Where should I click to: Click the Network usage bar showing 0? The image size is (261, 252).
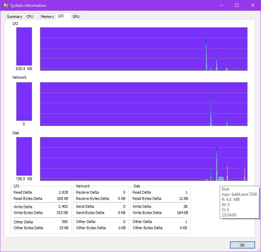click(x=24, y=101)
